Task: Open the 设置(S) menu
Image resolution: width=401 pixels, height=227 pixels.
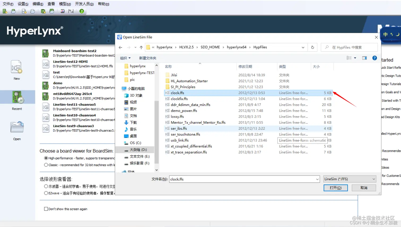Action: (23, 4)
